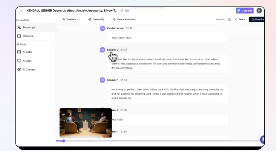
Task: Click the Version 1 label
Action: tap(220, 19)
